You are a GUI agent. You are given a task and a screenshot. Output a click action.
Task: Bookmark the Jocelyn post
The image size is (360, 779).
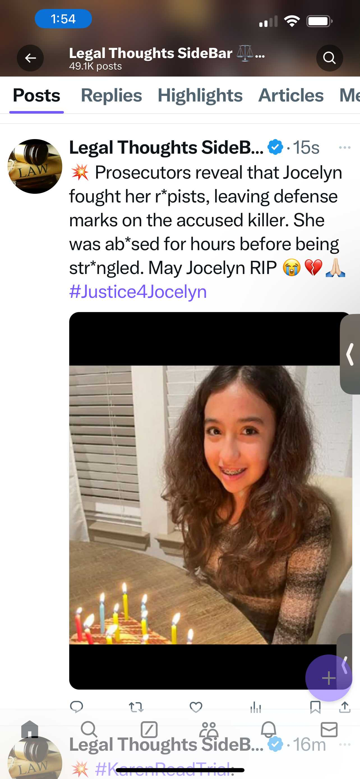[315, 707]
